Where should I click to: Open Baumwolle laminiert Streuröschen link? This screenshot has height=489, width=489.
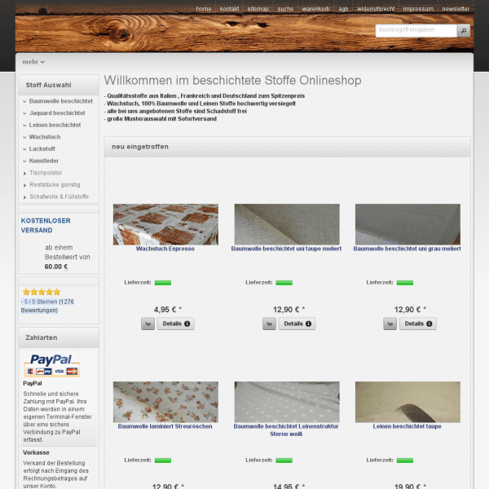click(x=165, y=426)
